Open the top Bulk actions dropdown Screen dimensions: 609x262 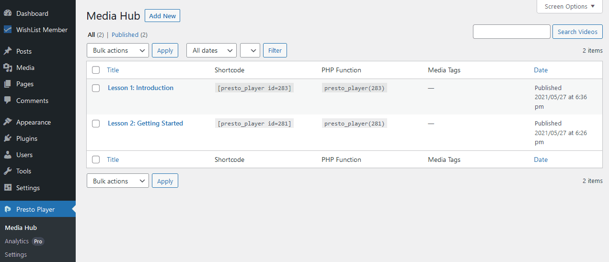tap(118, 50)
